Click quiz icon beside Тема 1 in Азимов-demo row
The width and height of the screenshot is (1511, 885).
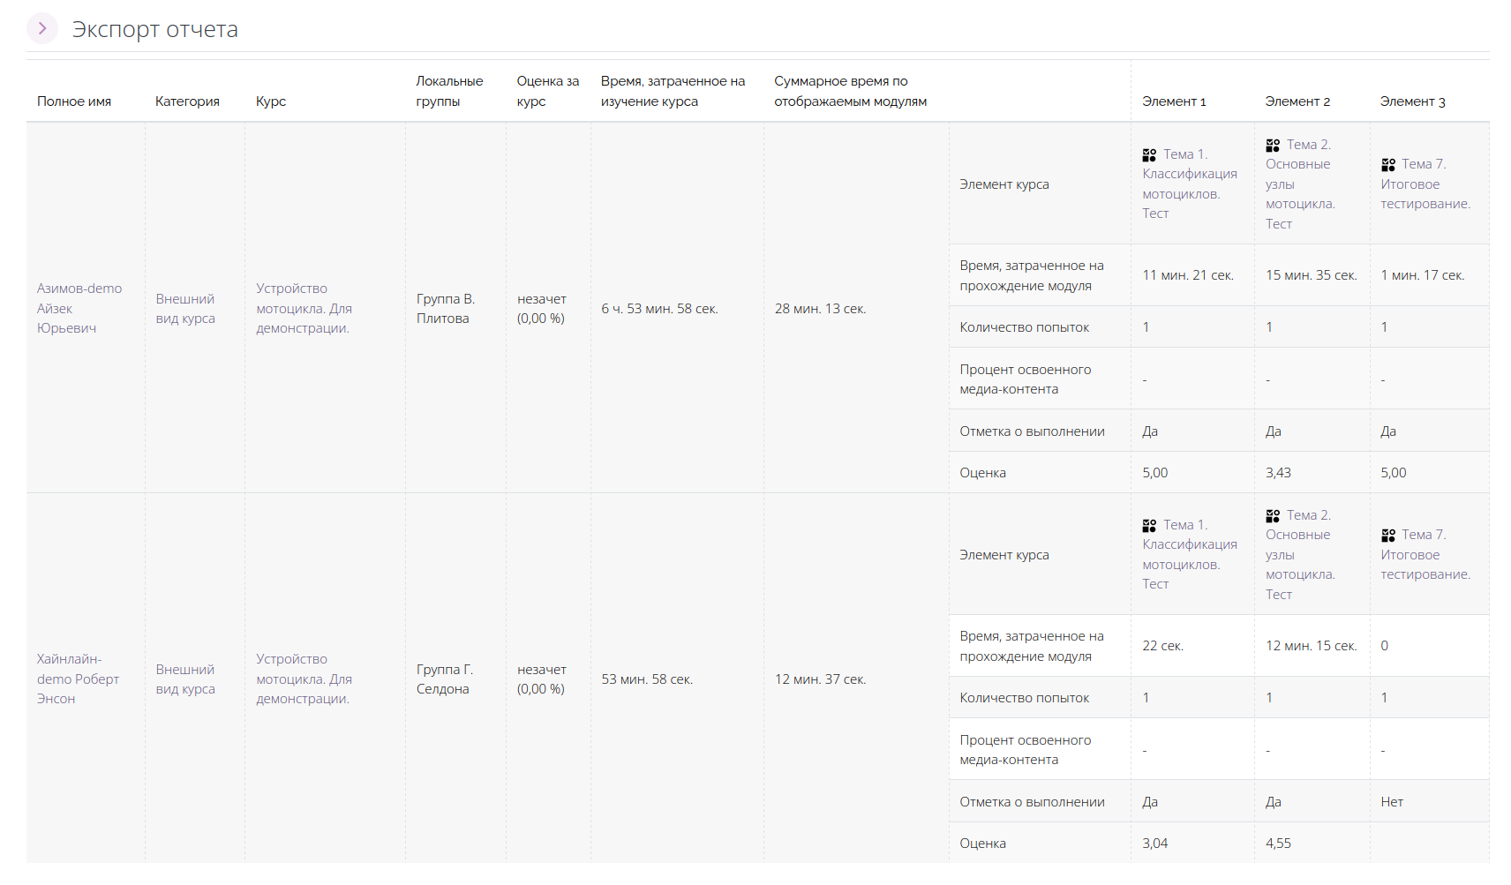click(x=1149, y=155)
